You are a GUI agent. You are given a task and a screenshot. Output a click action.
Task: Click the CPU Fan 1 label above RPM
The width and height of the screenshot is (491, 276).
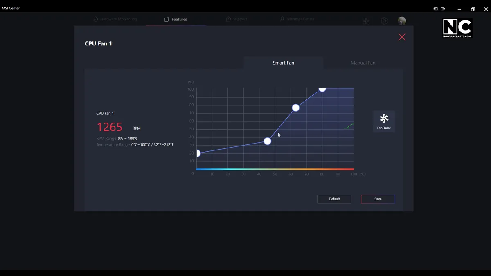pyautogui.click(x=105, y=113)
